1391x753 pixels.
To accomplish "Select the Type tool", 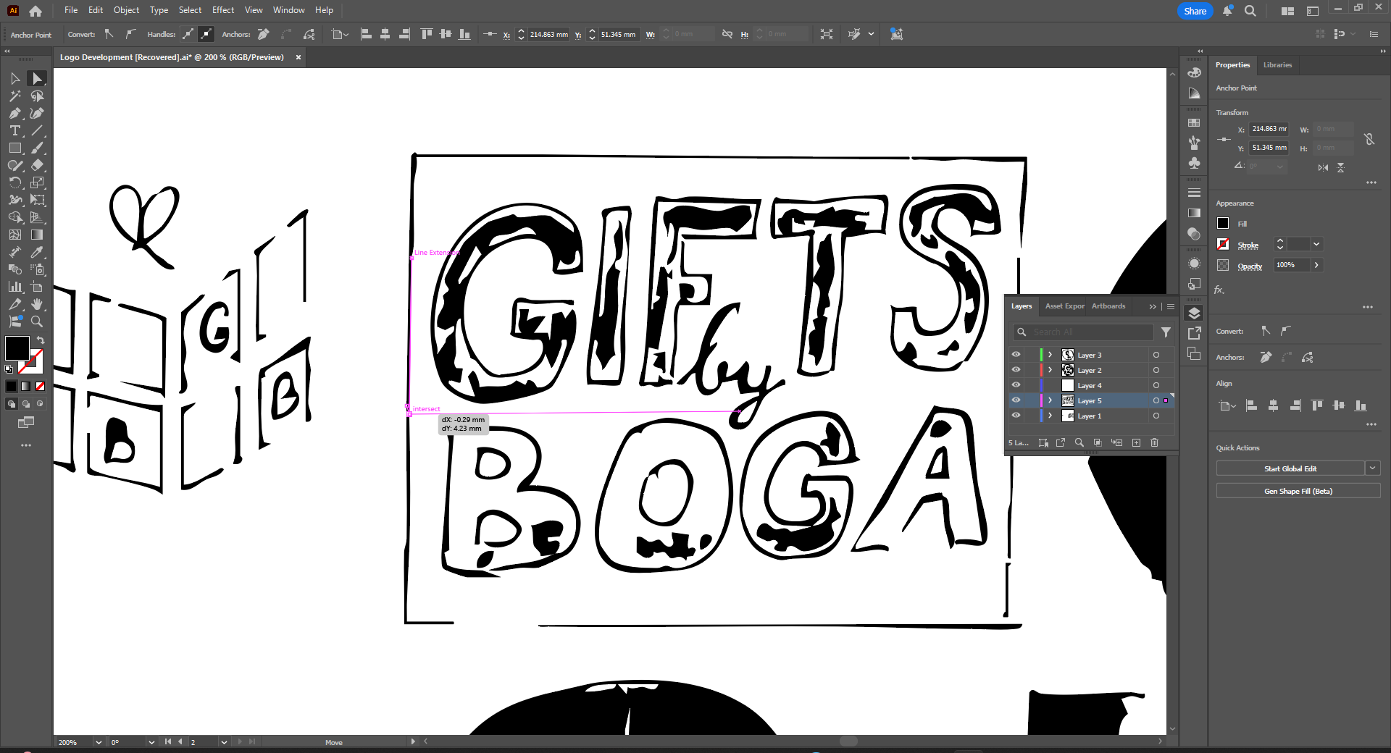I will click(x=15, y=130).
